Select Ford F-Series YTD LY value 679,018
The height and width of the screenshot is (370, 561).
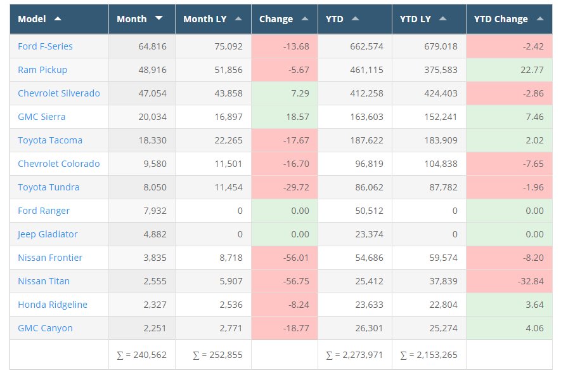(441, 46)
